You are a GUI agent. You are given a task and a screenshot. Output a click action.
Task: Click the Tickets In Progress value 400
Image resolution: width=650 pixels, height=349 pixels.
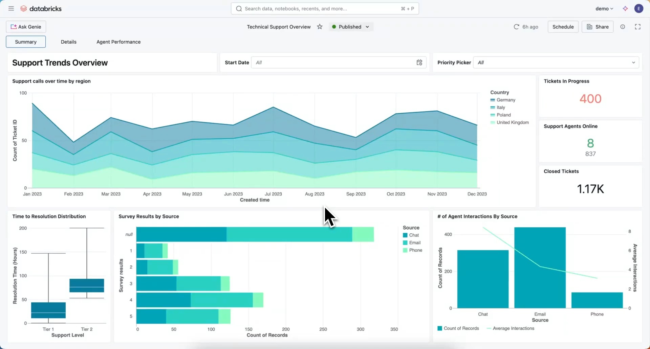[590, 98]
